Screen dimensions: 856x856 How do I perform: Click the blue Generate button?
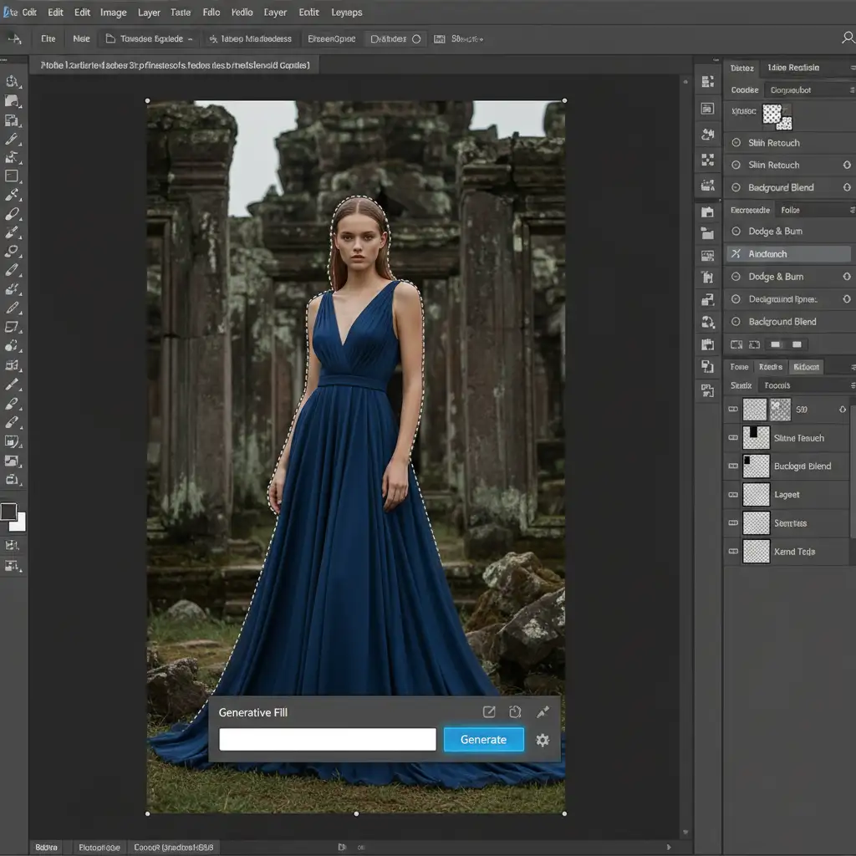pyautogui.click(x=483, y=740)
